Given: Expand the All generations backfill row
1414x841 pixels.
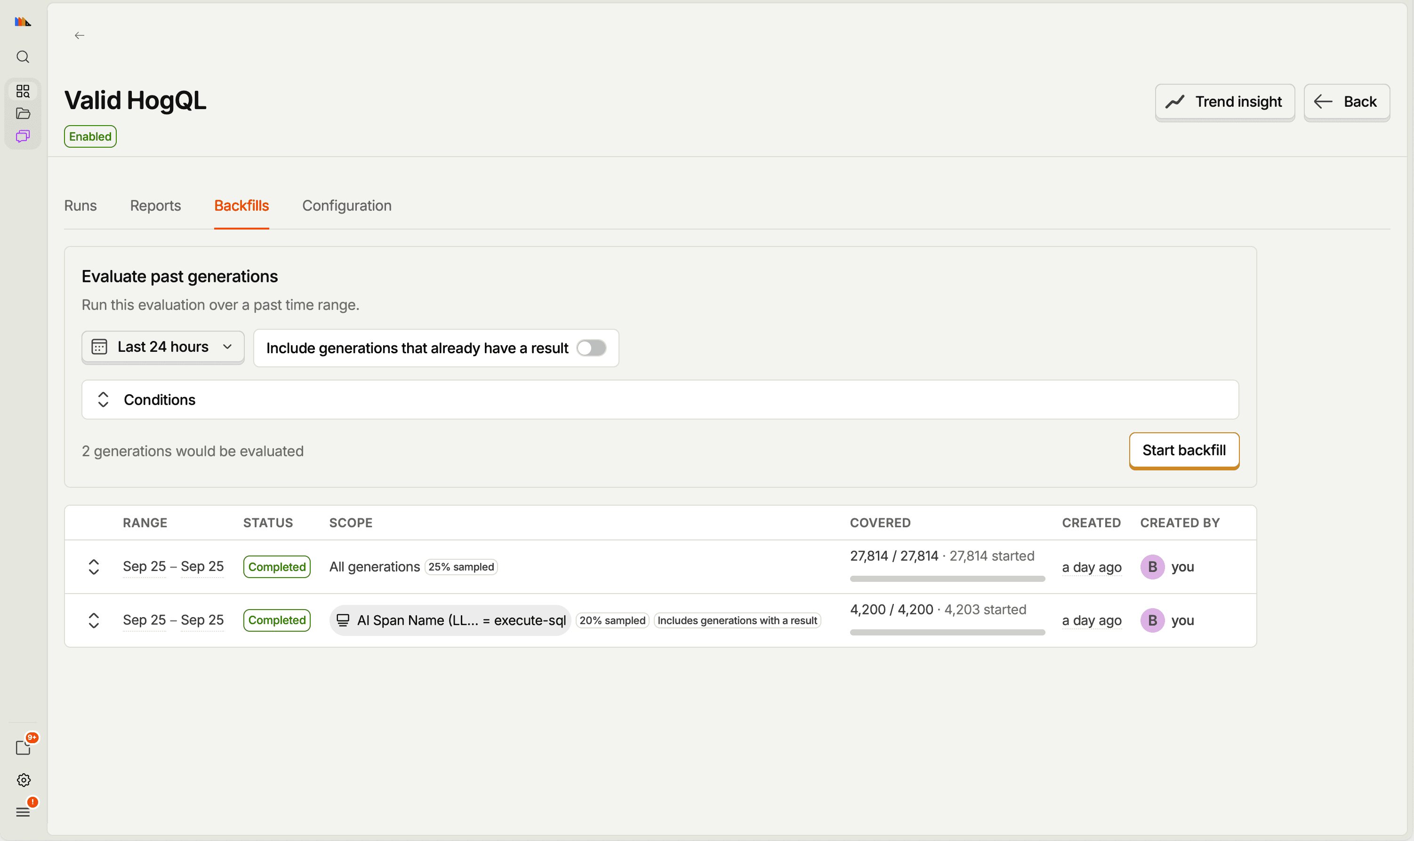Looking at the screenshot, I should [x=94, y=567].
